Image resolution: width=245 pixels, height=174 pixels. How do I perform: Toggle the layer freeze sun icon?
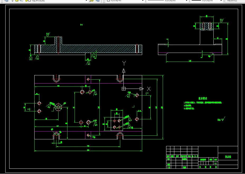[x=17, y=1]
